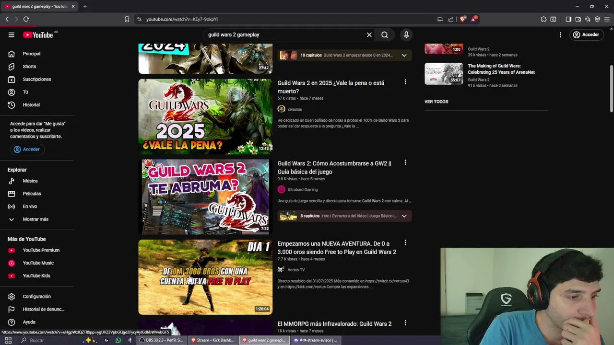Visit the Vortus TV channel
The height and width of the screenshot is (345, 614).
296,270
